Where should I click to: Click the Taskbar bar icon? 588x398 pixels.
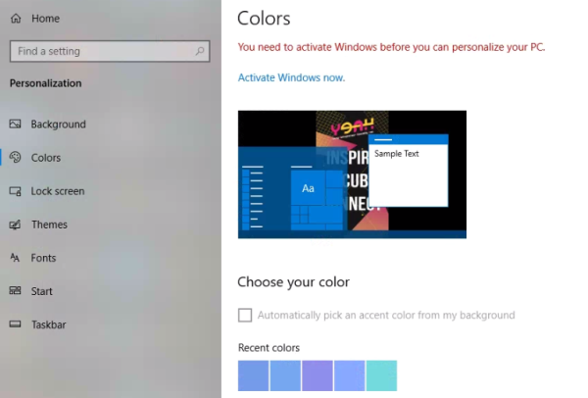click(15, 324)
